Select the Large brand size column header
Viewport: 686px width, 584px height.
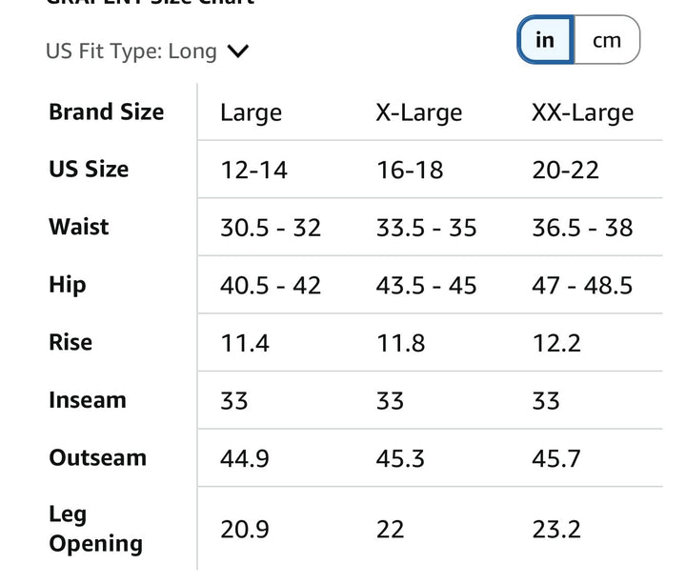(x=252, y=112)
